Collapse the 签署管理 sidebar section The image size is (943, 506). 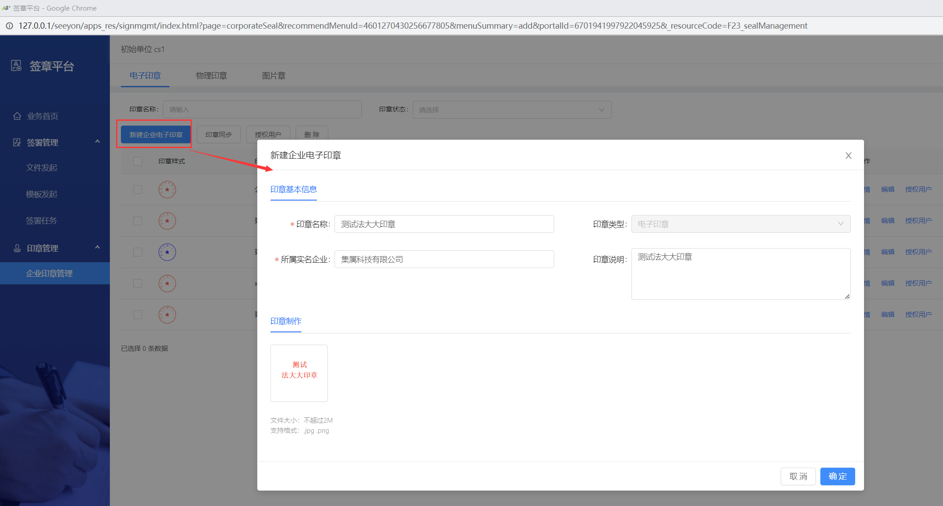click(x=98, y=141)
